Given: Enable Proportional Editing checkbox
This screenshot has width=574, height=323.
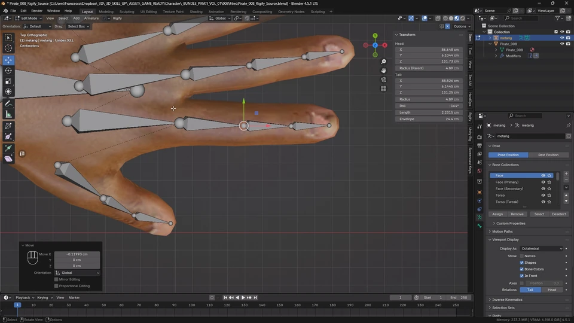Looking at the screenshot, I should click(56, 286).
